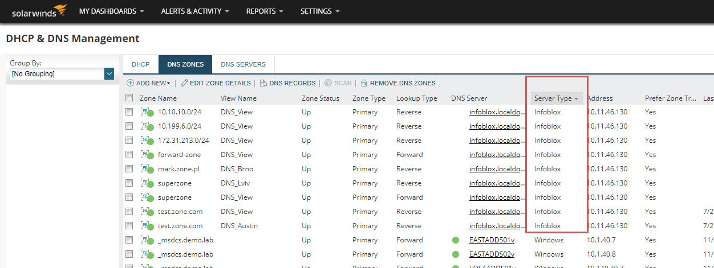Click the DNS_Austin view name cell

coord(239,226)
